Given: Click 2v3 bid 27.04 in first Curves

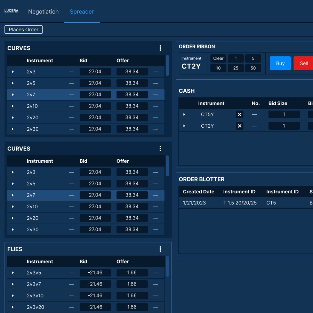Looking at the screenshot, I should [95, 72].
